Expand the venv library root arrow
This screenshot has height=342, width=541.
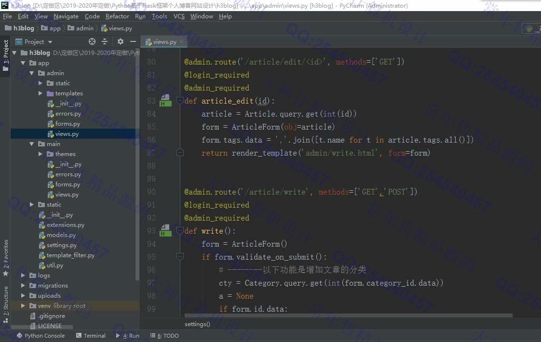pos(23,305)
